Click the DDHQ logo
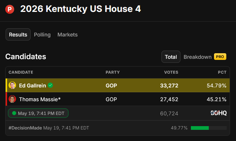236x141 pixels. [218, 113]
